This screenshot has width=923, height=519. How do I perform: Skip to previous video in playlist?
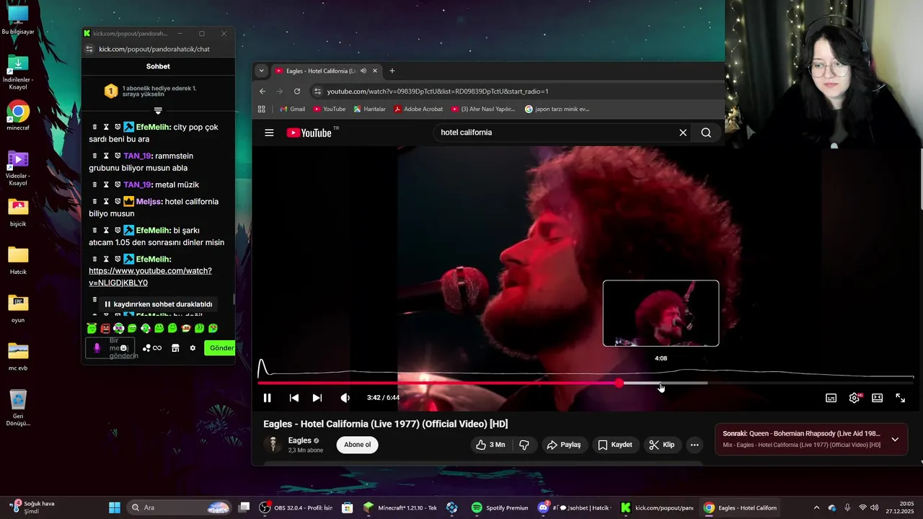tap(294, 398)
